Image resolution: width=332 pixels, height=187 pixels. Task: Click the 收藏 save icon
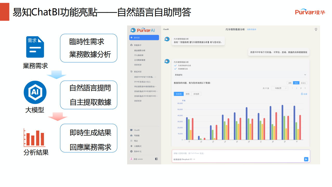click(302, 94)
